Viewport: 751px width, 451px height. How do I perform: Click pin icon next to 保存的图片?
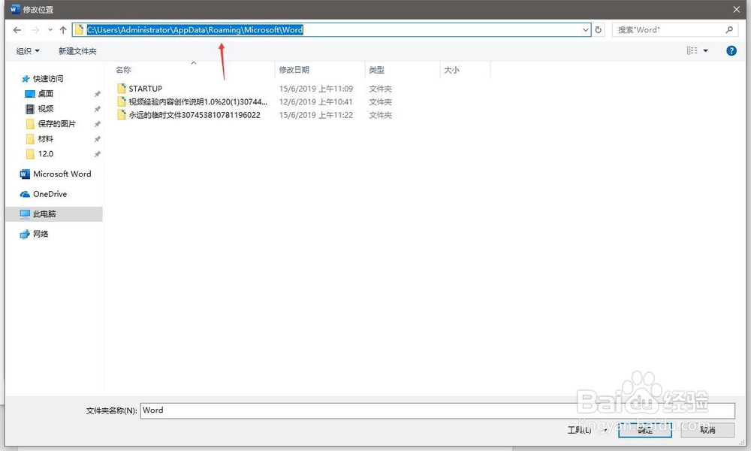(x=97, y=124)
